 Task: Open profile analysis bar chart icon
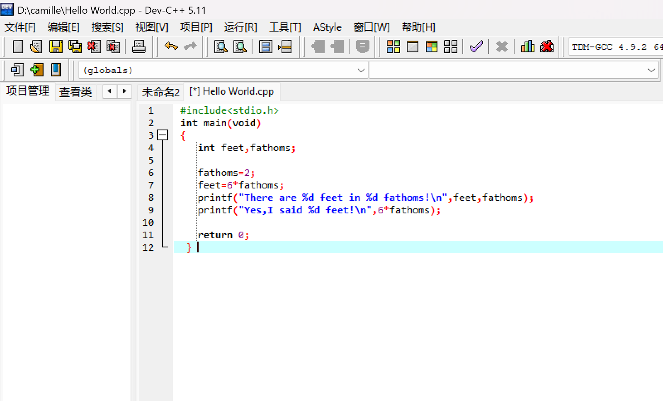click(x=528, y=46)
